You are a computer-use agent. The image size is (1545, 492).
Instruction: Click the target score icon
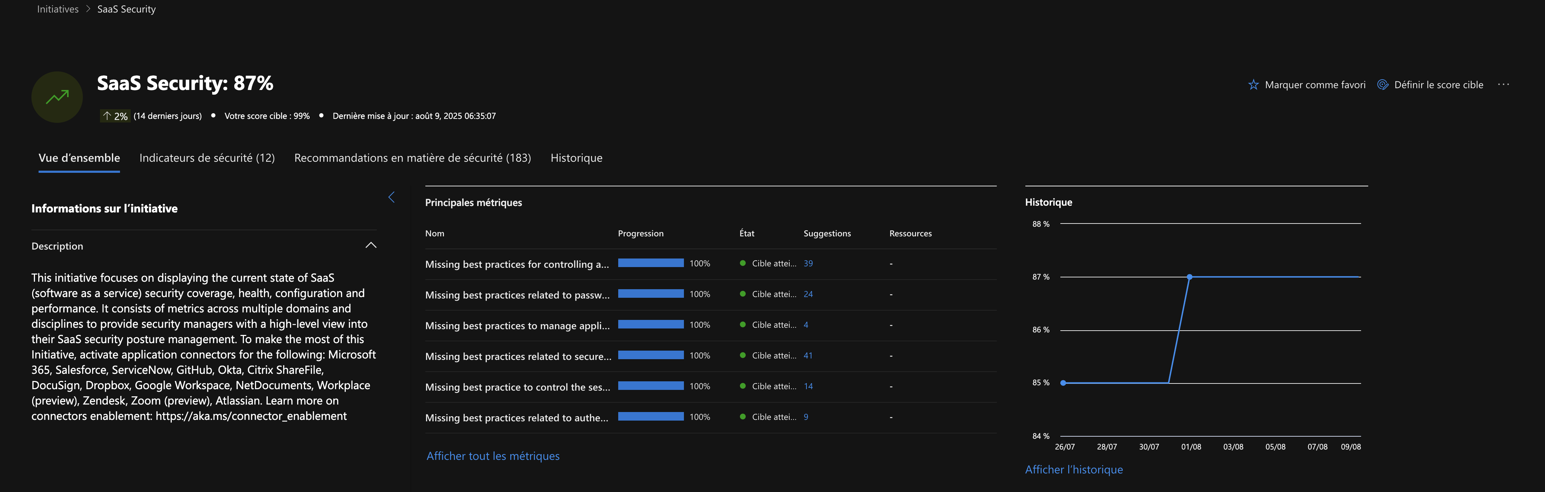coord(1382,85)
